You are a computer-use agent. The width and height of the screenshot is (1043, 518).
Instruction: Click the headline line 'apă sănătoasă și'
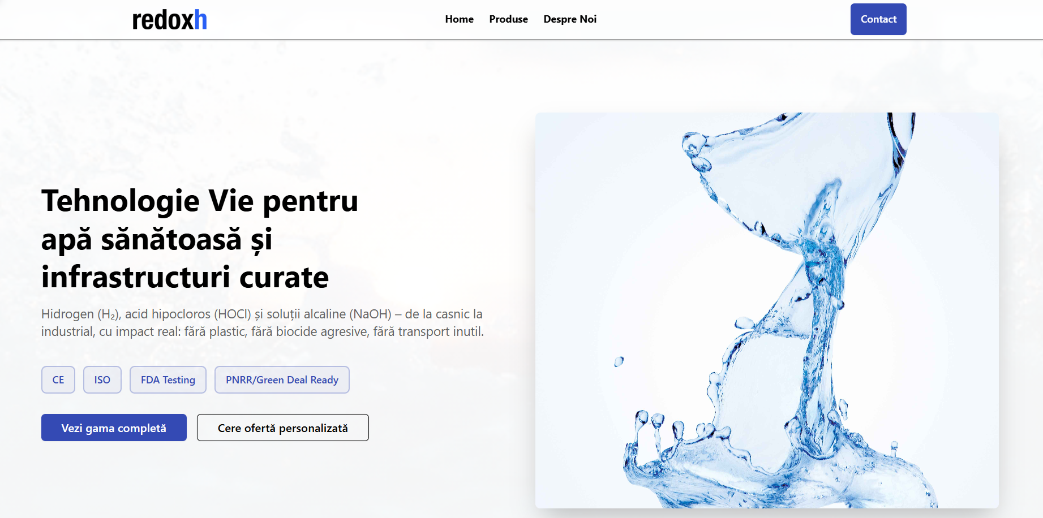pos(157,239)
